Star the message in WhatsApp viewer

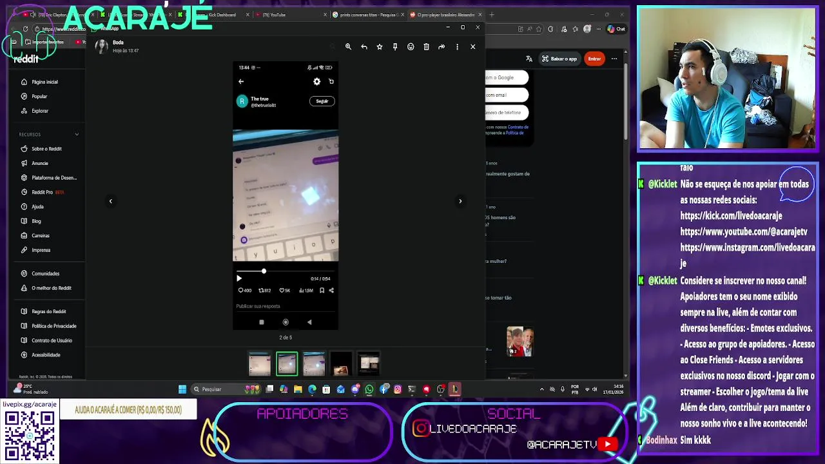(x=380, y=46)
